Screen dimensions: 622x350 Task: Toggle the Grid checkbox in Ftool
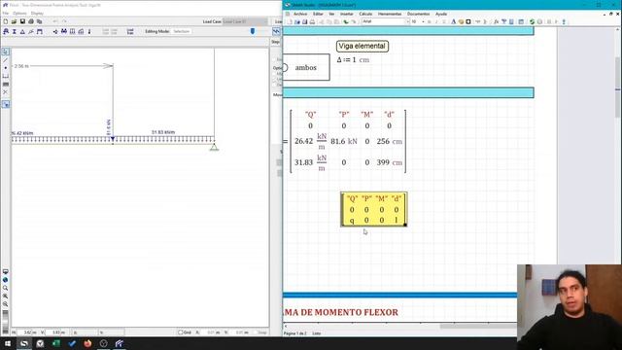(180, 332)
